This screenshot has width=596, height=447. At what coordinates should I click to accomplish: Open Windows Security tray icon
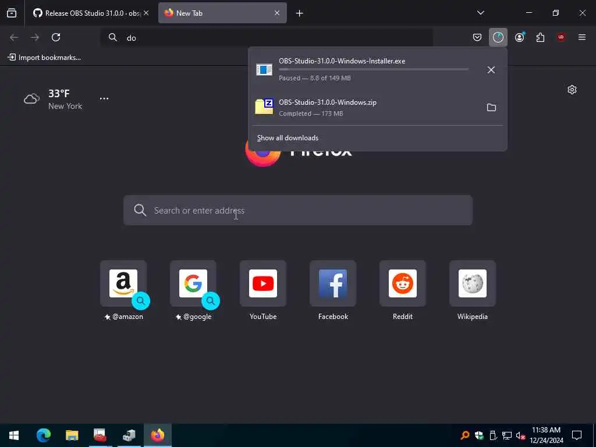click(x=479, y=435)
